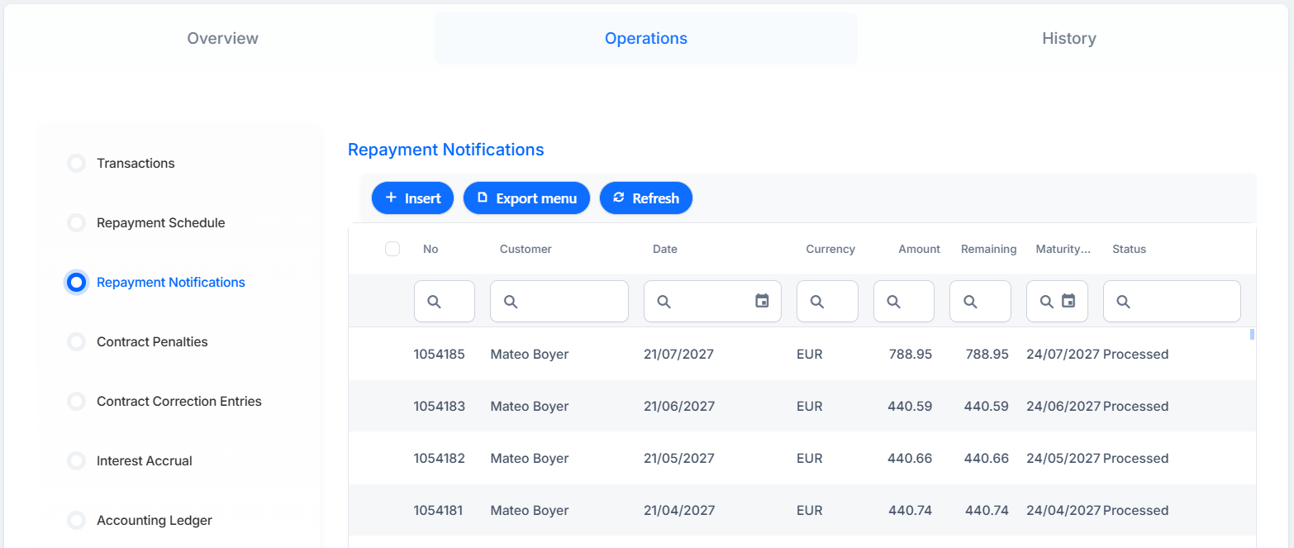
Task: Click the search icon in No filter
Action: pos(434,302)
